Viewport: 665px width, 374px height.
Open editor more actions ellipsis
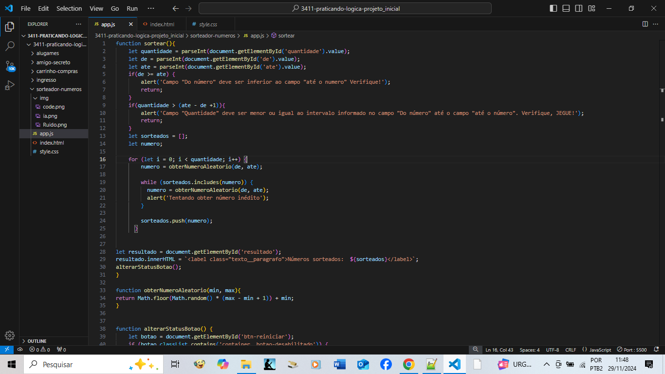click(x=656, y=24)
